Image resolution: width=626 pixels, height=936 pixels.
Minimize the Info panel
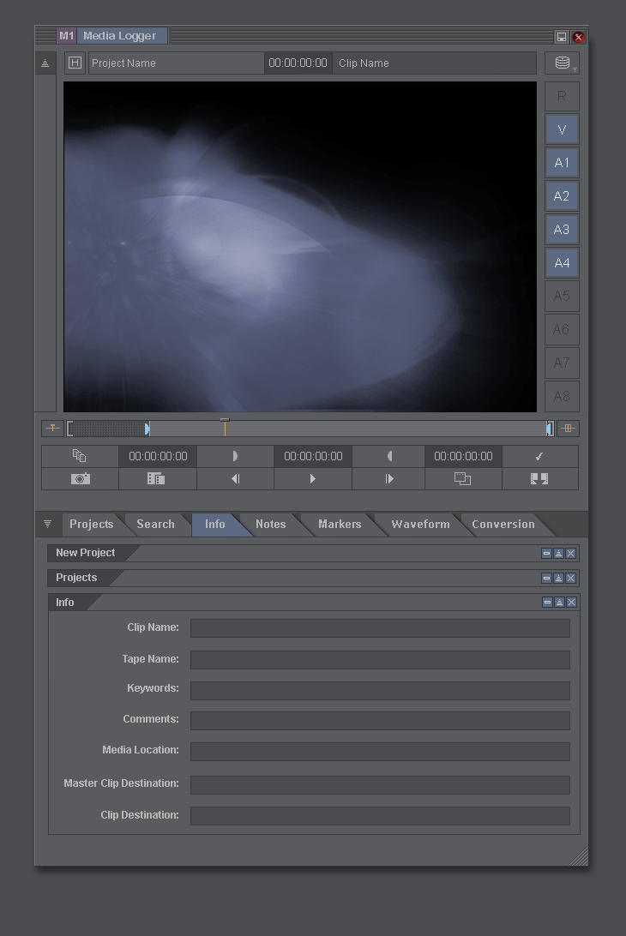pos(547,603)
